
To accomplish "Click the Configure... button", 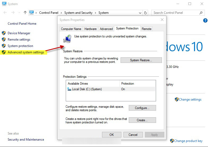I will (x=142, y=108).
